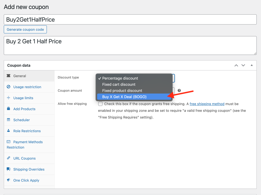The height and width of the screenshot is (195, 261).
Task: Click the Shipping Overrides truck icon
Action: (x=8, y=169)
